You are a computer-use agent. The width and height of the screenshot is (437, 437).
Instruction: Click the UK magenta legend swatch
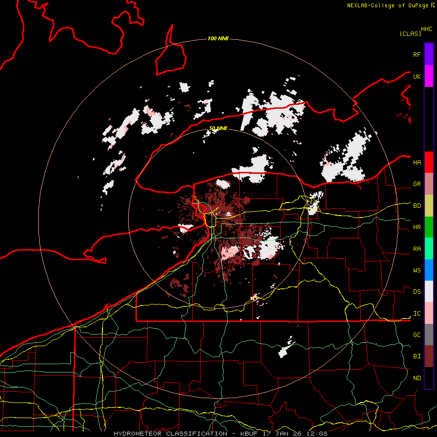click(x=429, y=76)
